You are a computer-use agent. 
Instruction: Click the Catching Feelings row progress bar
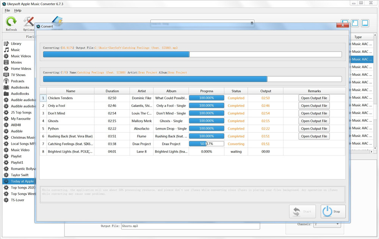coord(207,144)
